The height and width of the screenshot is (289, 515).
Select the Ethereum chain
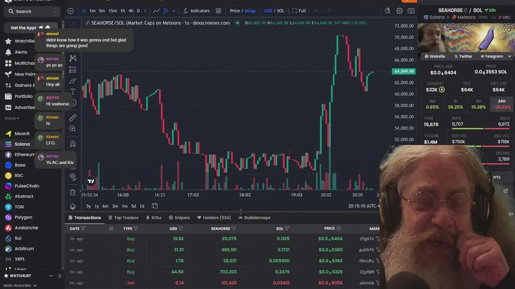[x=20, y=155]
